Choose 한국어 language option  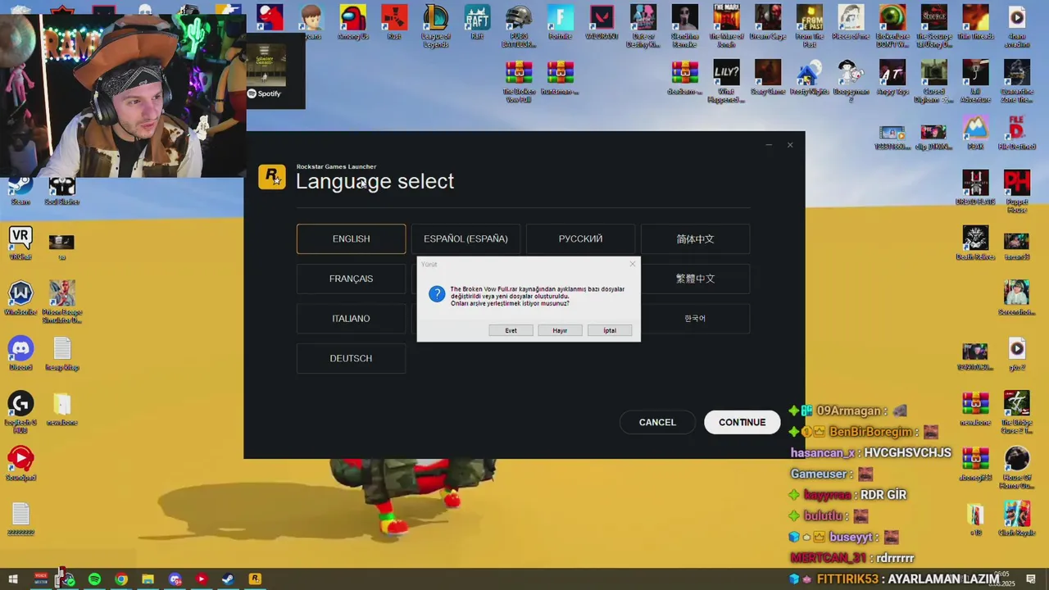click(695, 319)
